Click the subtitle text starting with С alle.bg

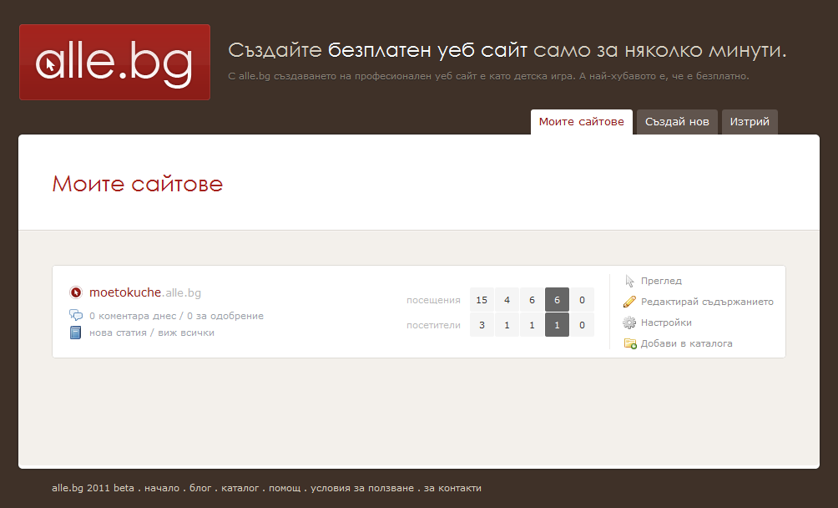[x=488, y=76]
